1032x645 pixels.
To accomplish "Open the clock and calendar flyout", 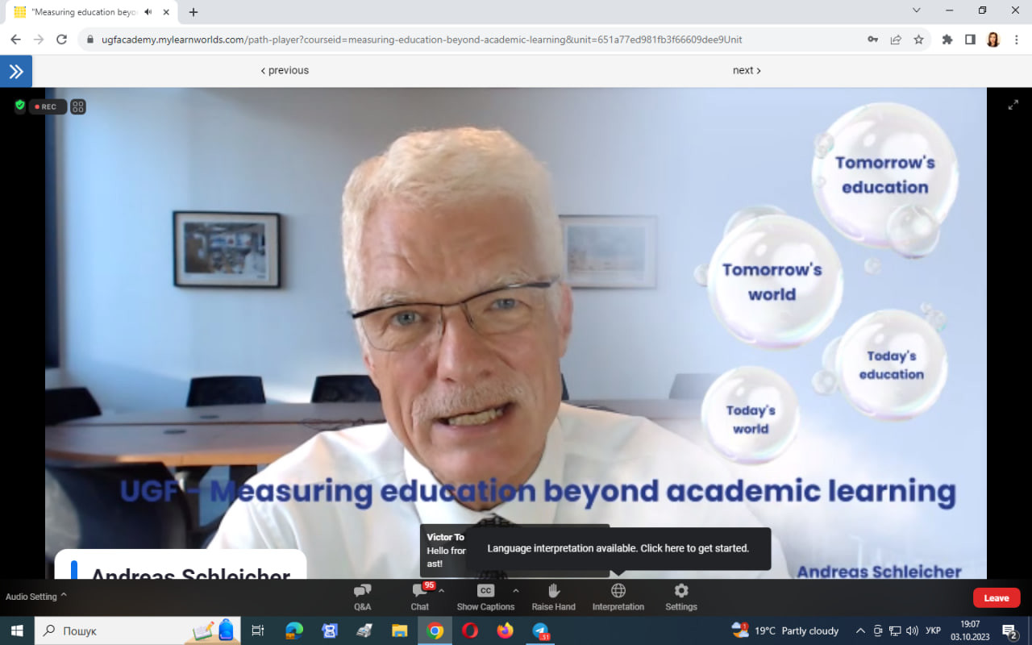I will [970, 630].
